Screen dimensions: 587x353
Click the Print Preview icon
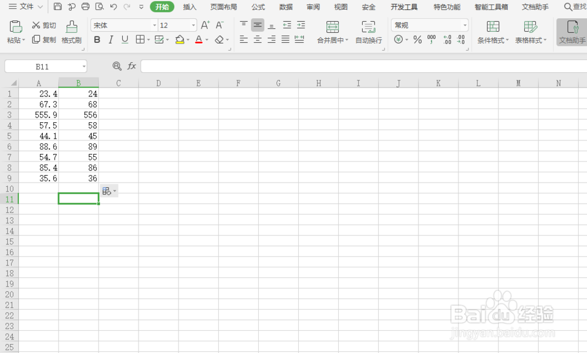(x=99, y=6)
